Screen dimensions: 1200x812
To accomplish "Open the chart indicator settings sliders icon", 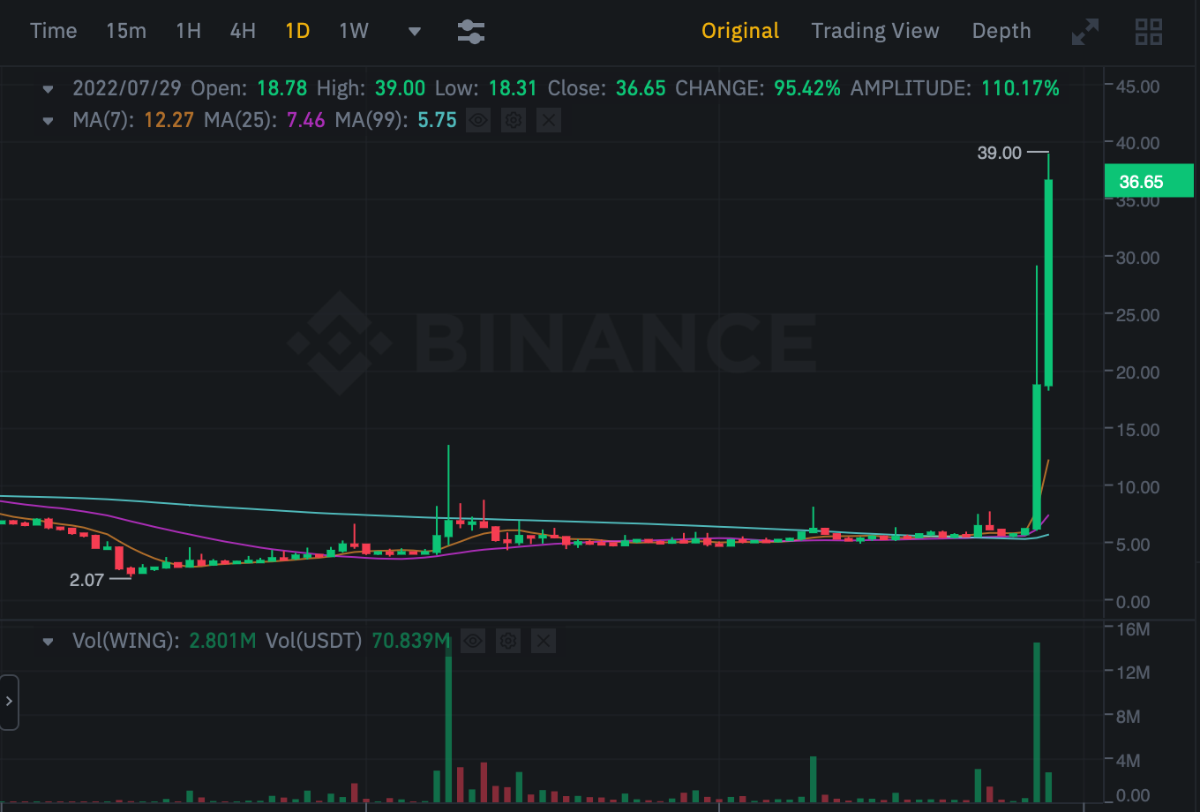I will point(471,32).
